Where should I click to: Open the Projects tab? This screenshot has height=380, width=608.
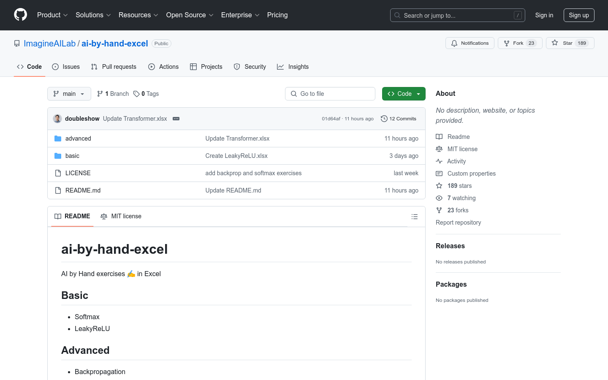206,67
